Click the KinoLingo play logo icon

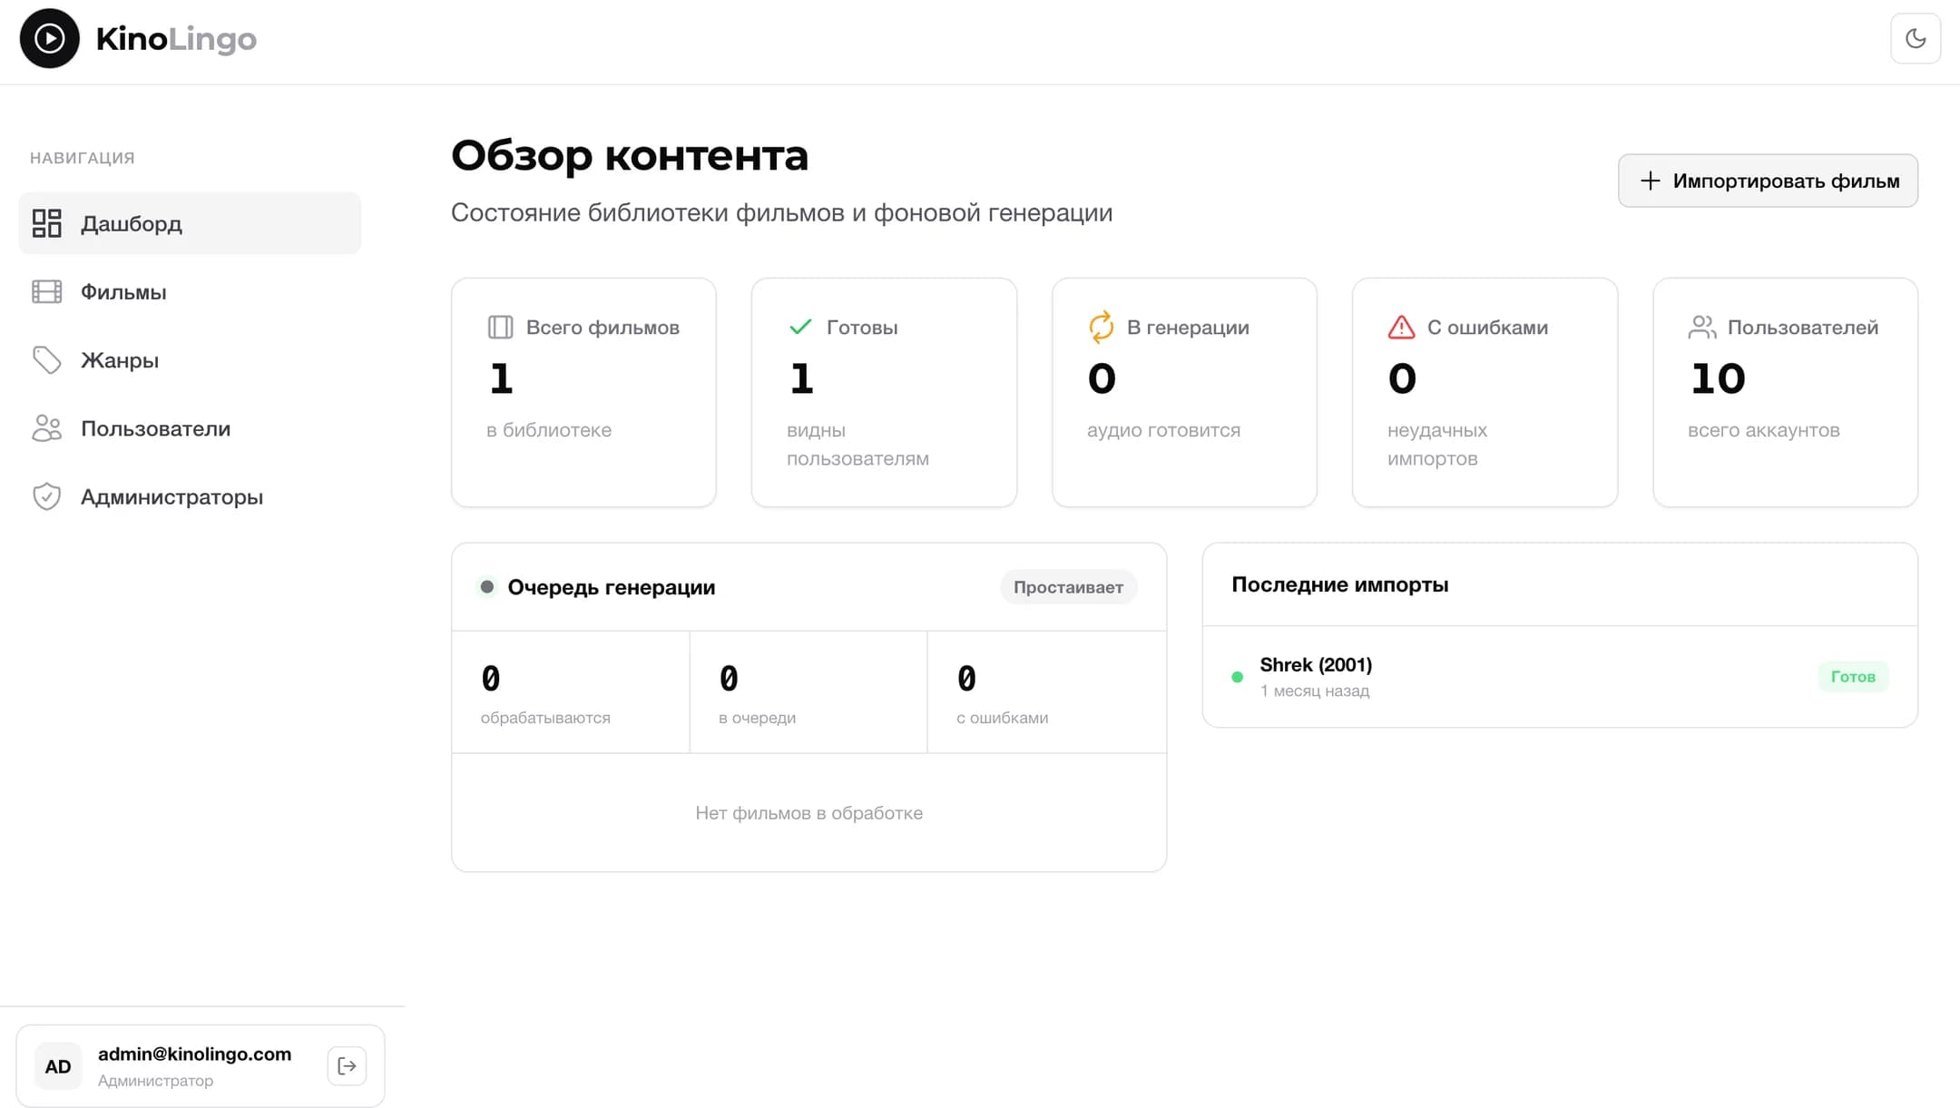tap(50, 38)
